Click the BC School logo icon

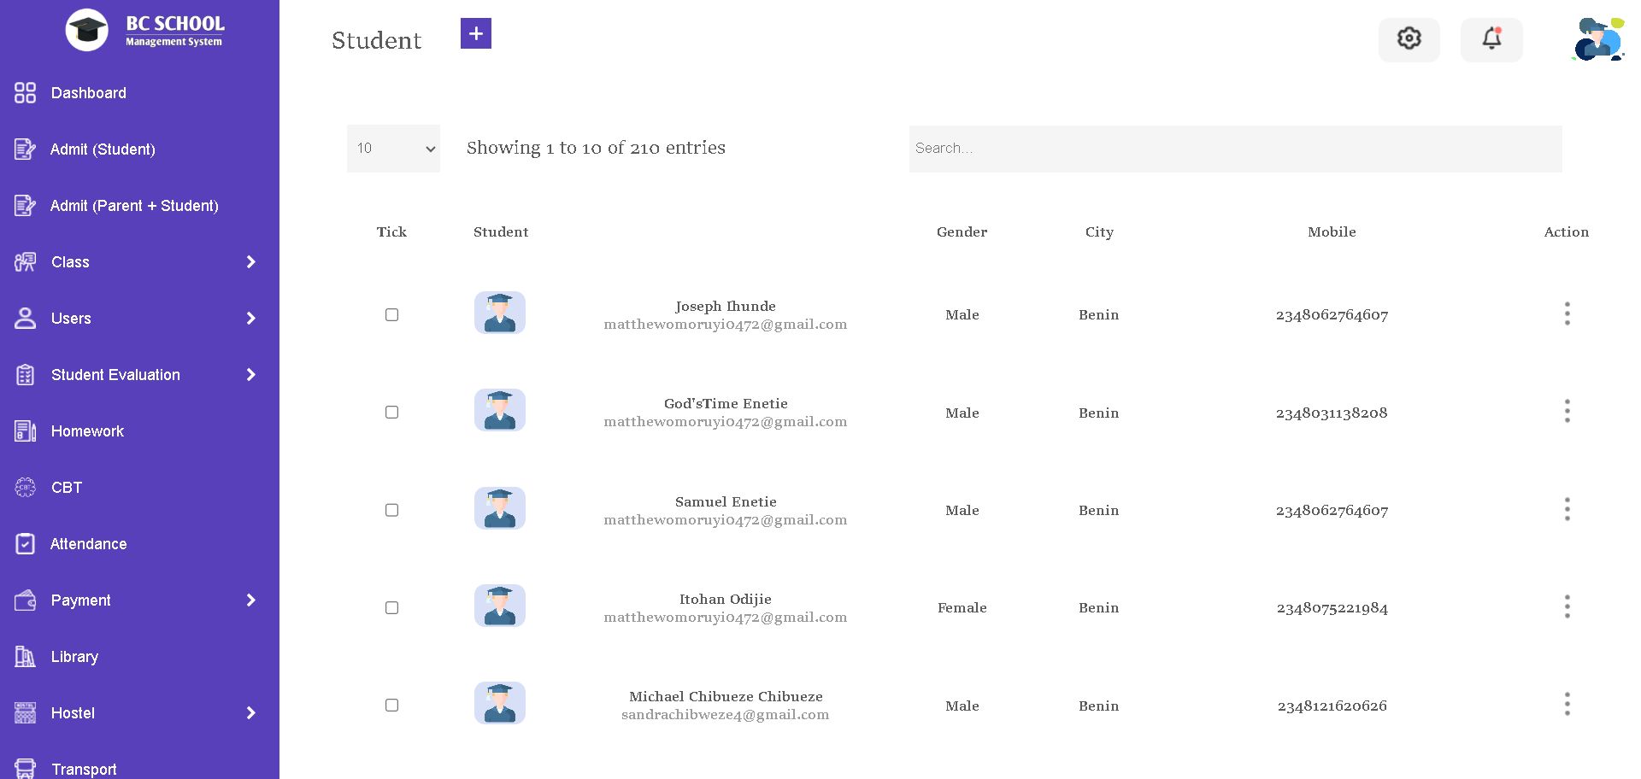[87, 30]
